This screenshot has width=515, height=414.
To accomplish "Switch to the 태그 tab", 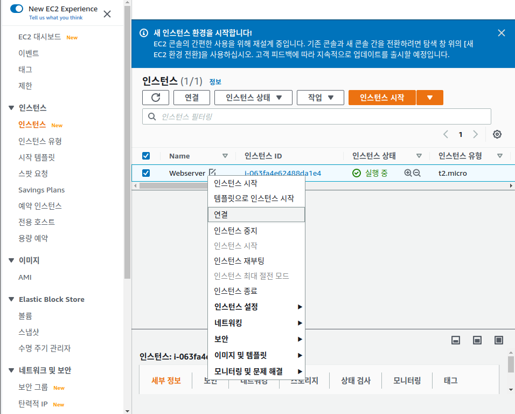I will 450,381.
